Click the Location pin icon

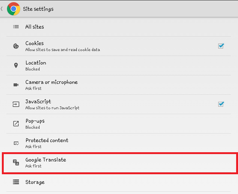coord(16,65)
